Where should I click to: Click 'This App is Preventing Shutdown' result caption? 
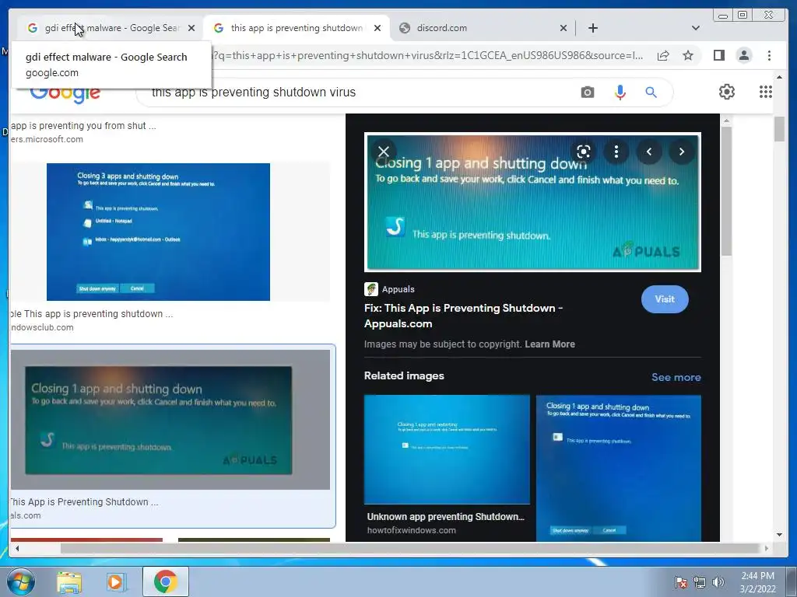click(x=84, y=502)
